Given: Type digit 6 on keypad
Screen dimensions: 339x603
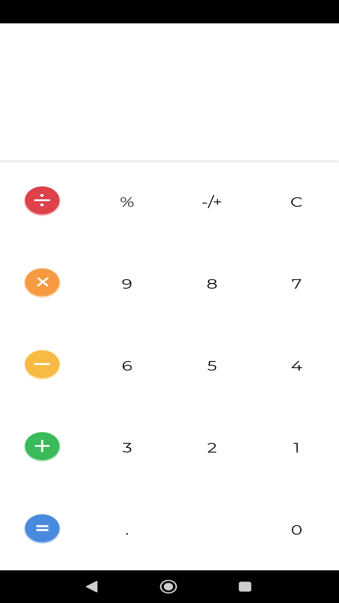Looking at the screenshot, I should coord(127,366).
